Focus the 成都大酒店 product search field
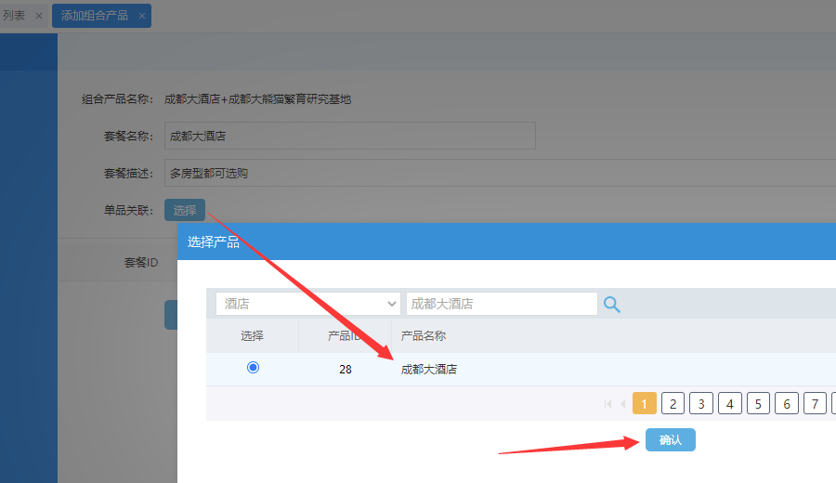This screenshot has width=836, height=483. [x=501, y=304]
